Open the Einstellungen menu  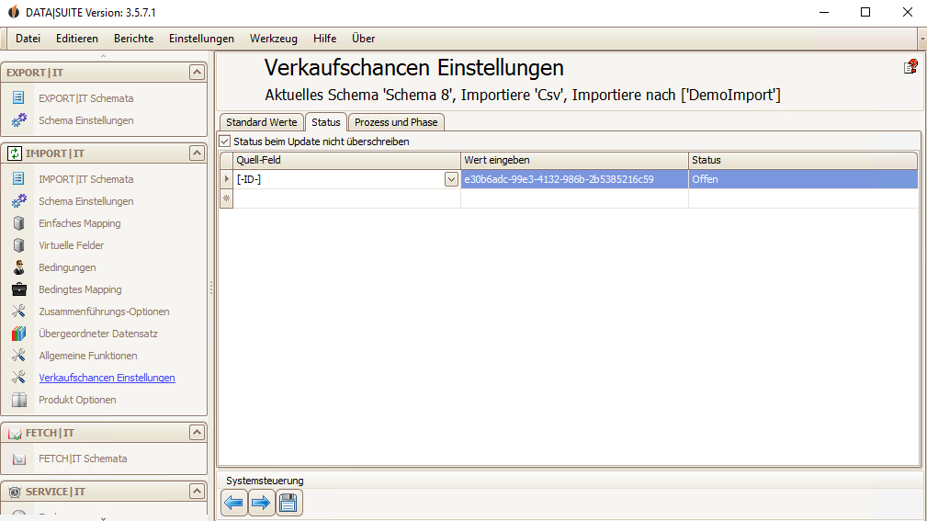tap(201, 39)
